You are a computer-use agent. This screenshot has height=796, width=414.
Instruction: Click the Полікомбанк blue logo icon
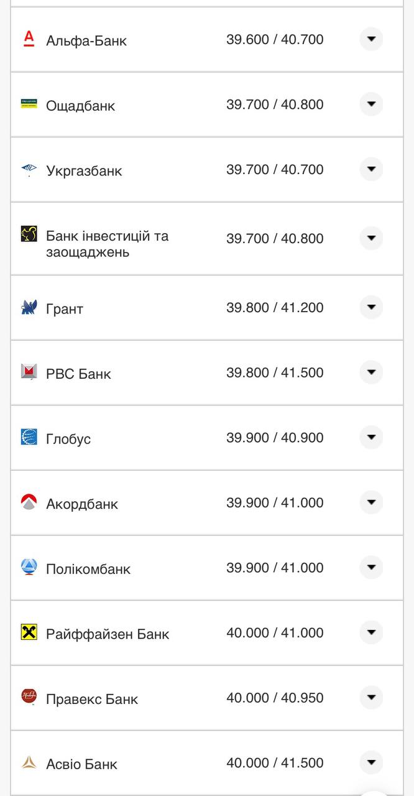(x=29, y=568)
